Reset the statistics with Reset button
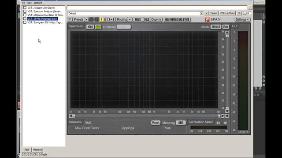This screenshot has width=282, height=158. [x=156, y=122]
